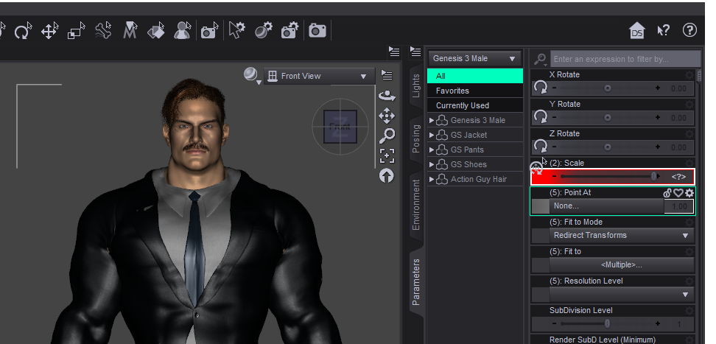
Task: Click the viewport Frame selection icon
Action: (x=387, y=155)
